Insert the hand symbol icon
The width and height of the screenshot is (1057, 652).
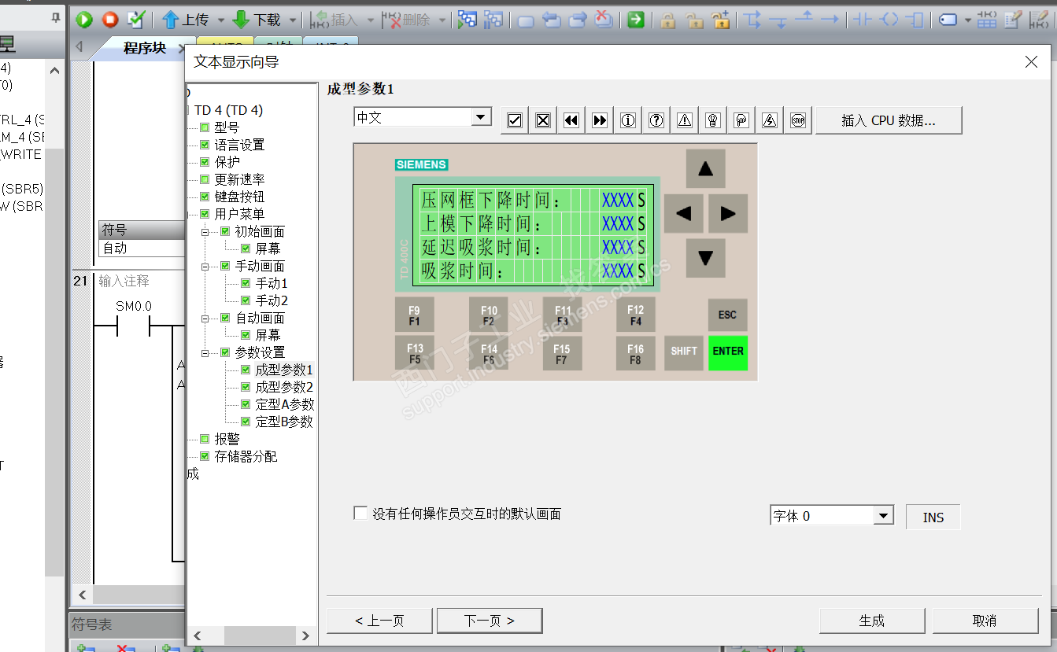(x=741, y=120)
